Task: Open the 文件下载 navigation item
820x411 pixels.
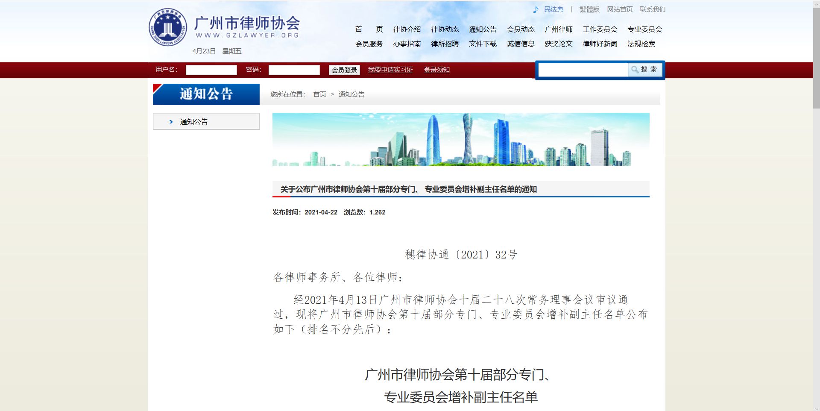Action: 483,44
